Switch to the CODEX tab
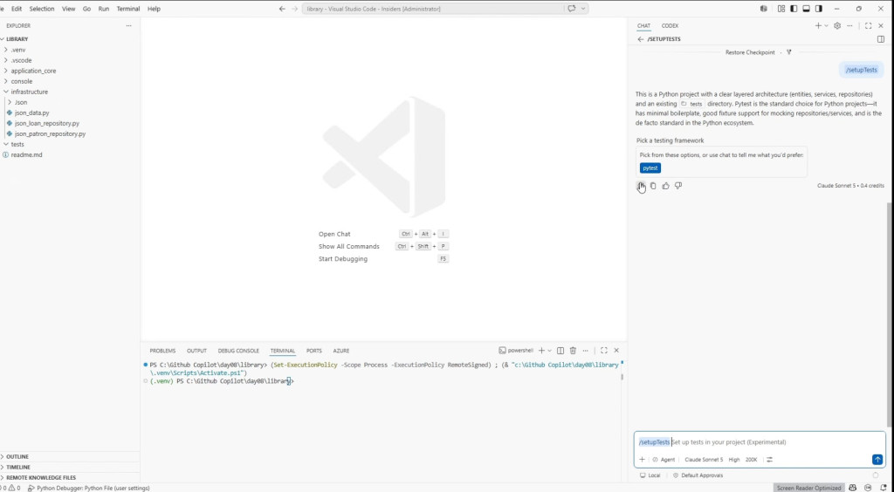The width and height of the screenshot is (894, 492). [x=670, y=25]
